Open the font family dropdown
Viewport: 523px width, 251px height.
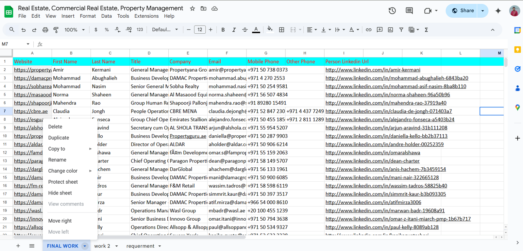pyautogui.click(x=165, y=30)
